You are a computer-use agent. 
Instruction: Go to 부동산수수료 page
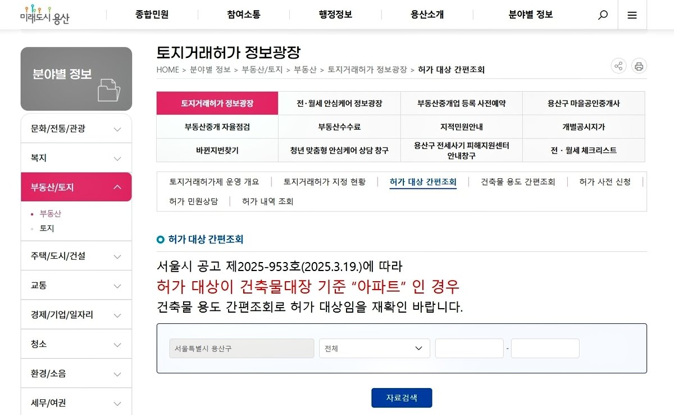click(339, 127)
